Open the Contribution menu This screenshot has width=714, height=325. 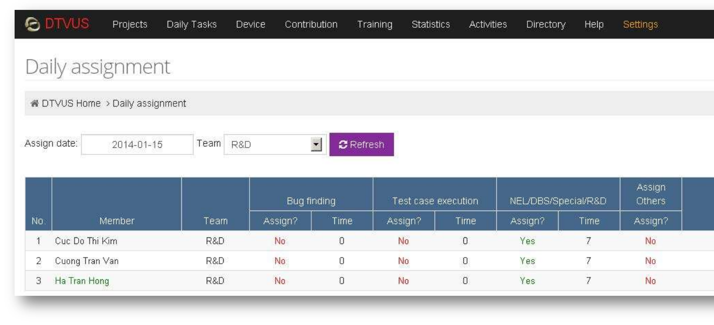pyautogui.click(x=311, y=24)
